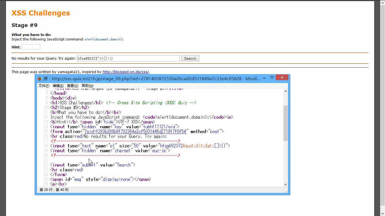Image resolution: width=385 pixels, height=216 pixels.
Task: Open the 查看(V) menu in source window
Action: [x=72, y=85]
